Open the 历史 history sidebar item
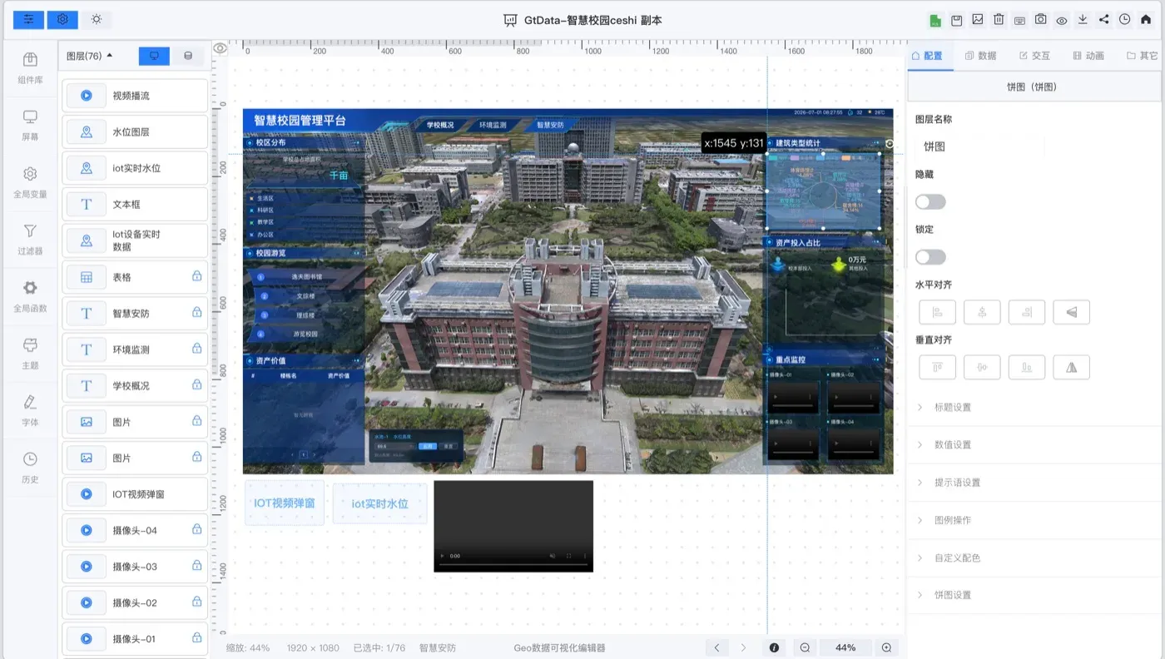Screen dimensions: 1165x659 point(30,467)
